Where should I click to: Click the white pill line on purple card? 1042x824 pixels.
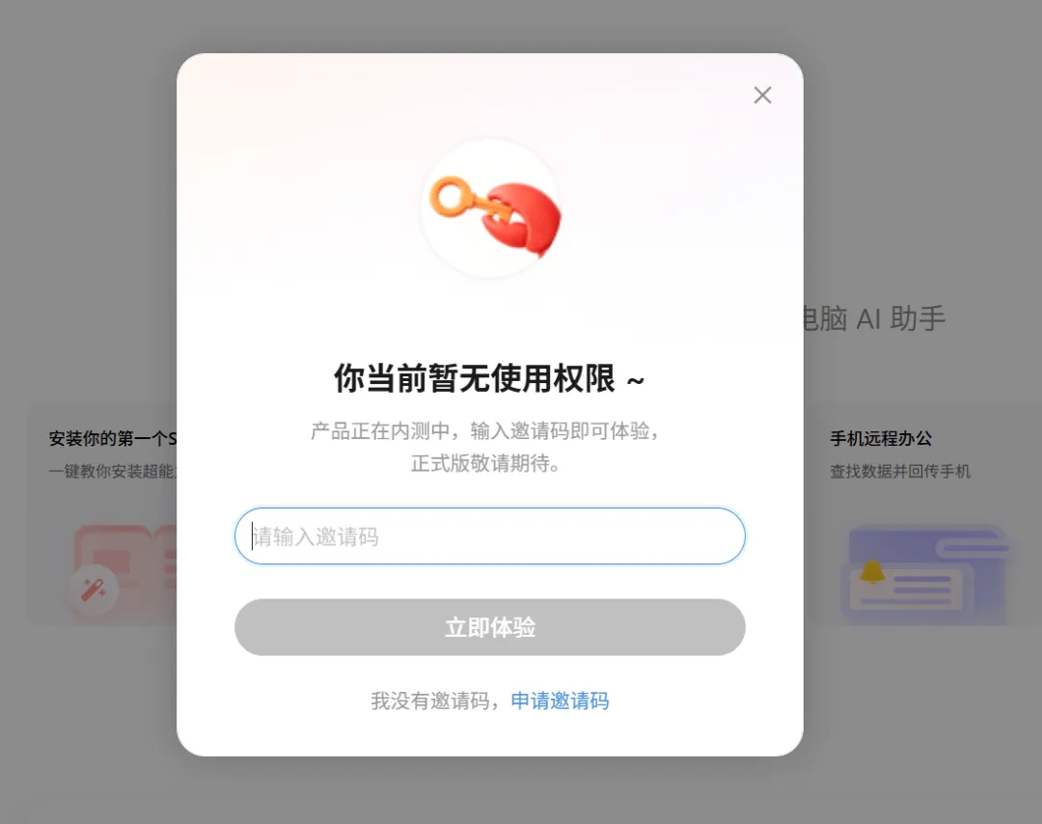974,548
